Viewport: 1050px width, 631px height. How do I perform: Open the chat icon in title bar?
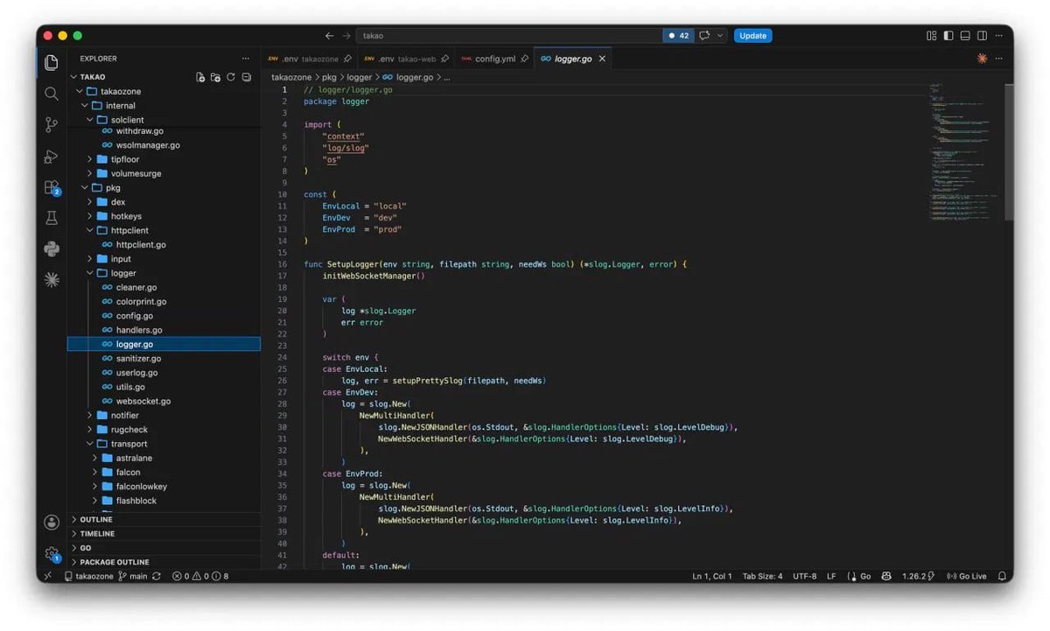(703, 36)
